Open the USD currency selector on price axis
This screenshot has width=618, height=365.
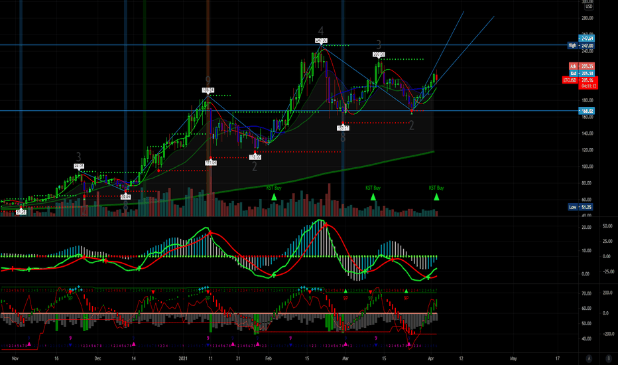(x=588, y=7)
